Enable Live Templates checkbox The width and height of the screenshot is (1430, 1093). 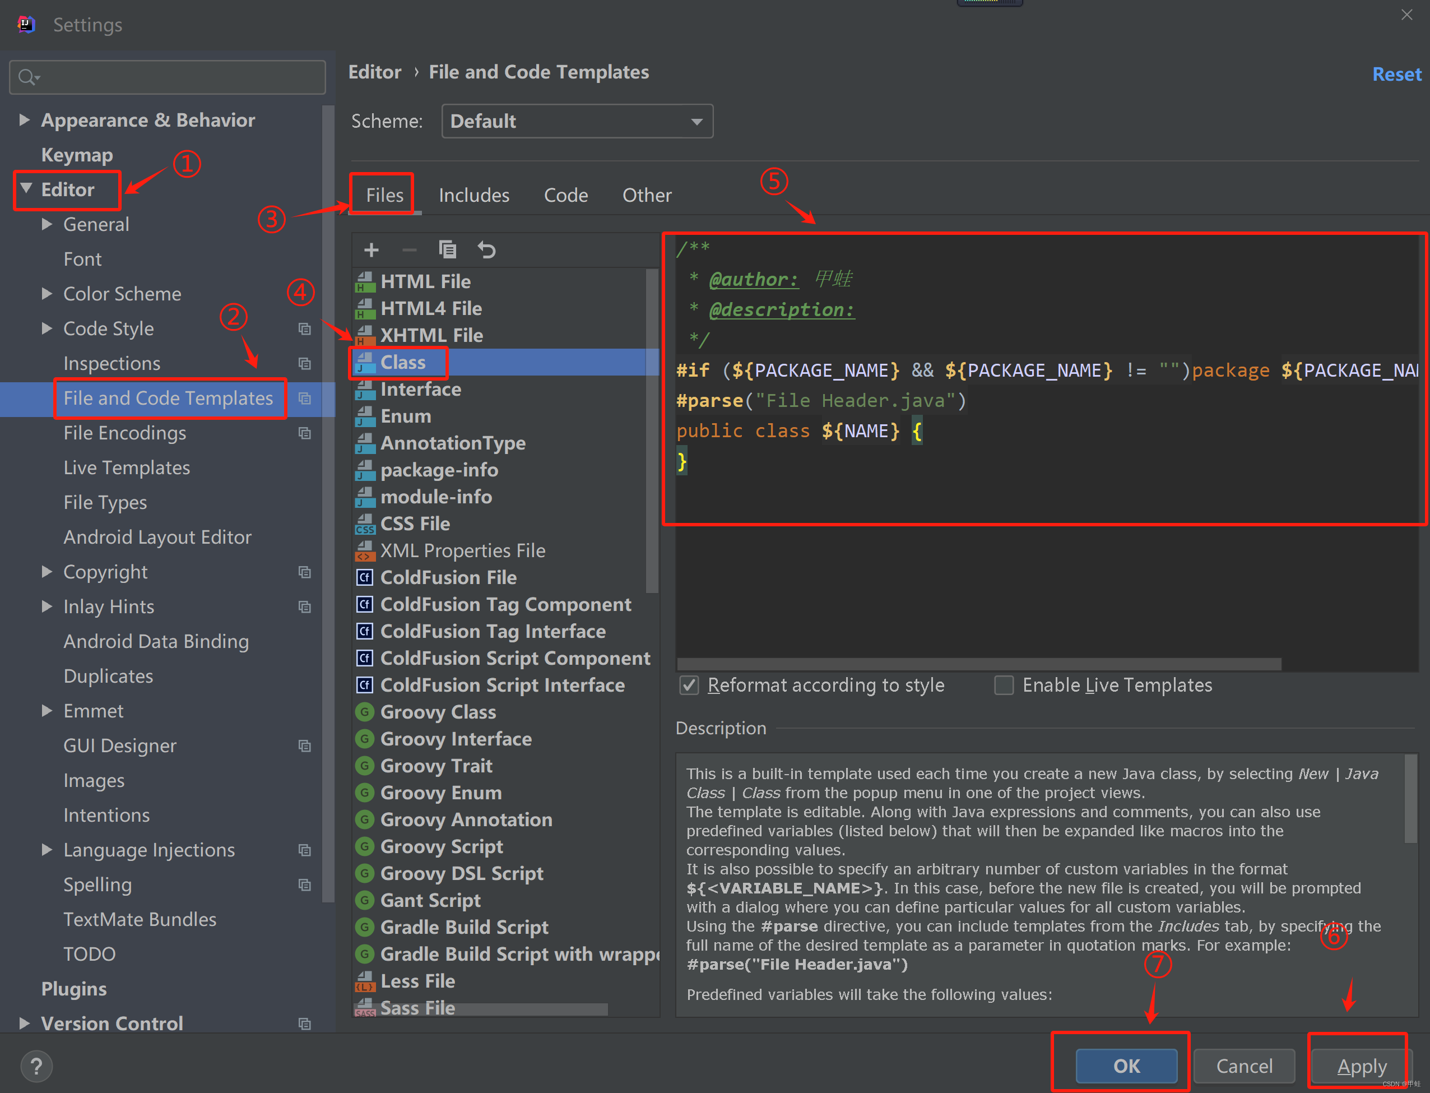click(x=1004, y=685)
